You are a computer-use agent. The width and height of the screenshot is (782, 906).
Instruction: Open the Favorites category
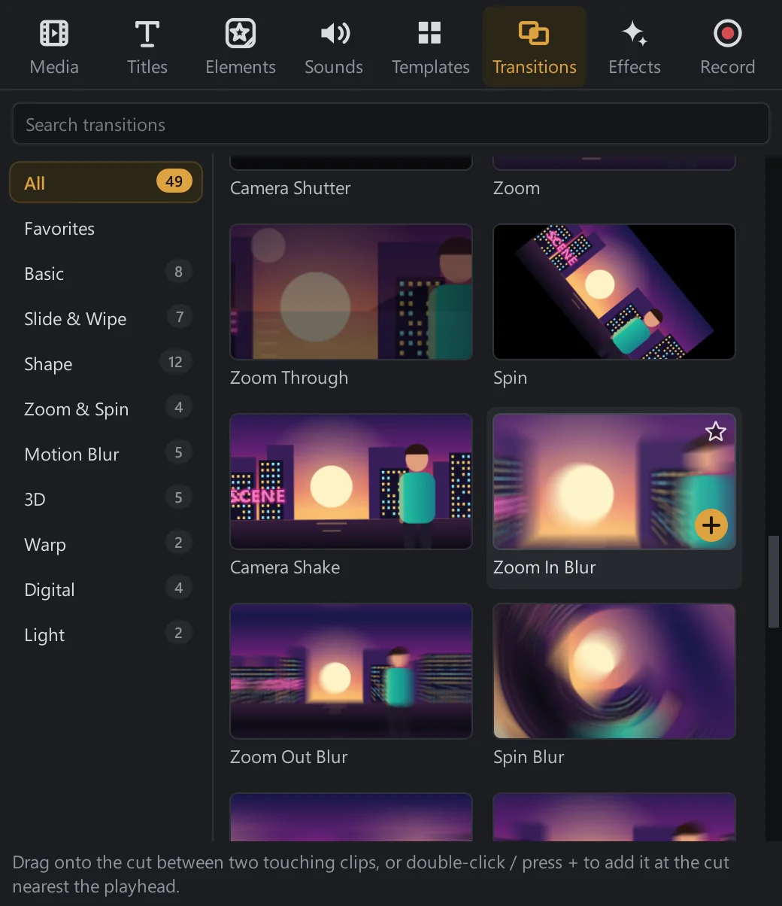point(106,229)
